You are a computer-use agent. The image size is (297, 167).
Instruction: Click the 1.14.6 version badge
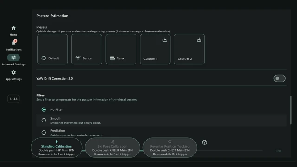tap(13, 99)
